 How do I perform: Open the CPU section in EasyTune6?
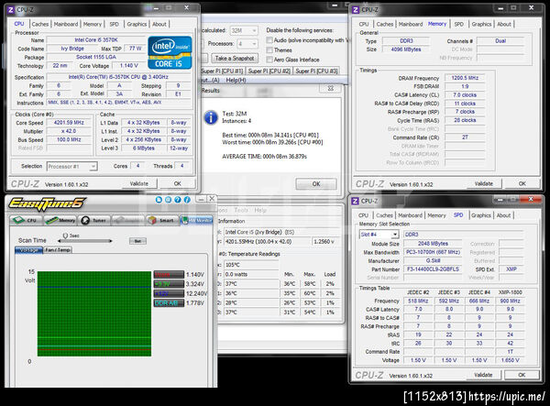[24, 220]
